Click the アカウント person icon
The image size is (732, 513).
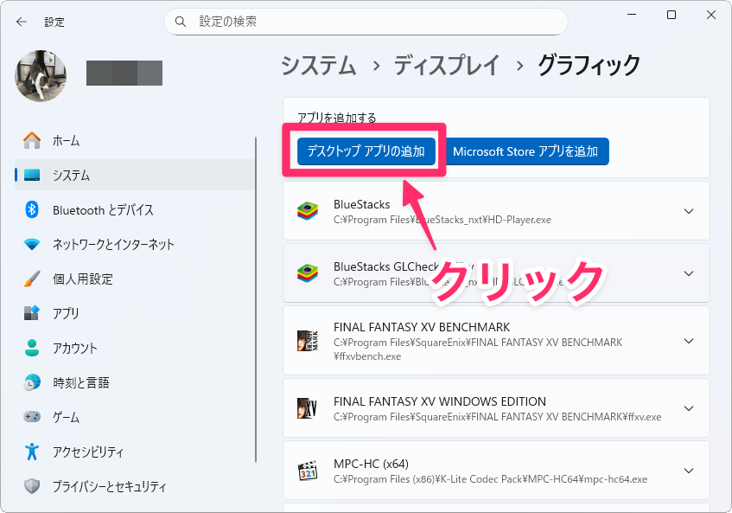coord(32,348)
